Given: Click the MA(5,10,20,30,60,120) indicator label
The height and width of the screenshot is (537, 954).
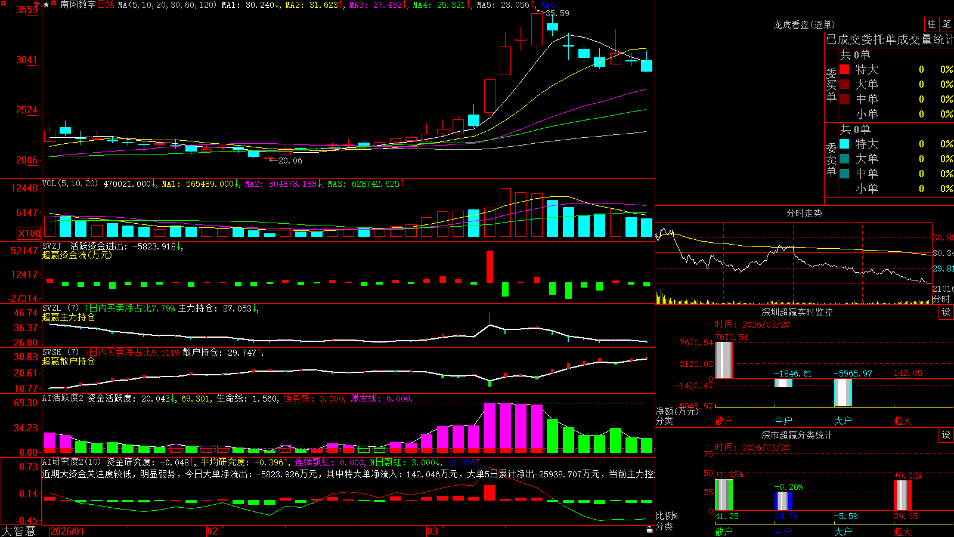Looking at the screenshot, I should click(167, 5).
